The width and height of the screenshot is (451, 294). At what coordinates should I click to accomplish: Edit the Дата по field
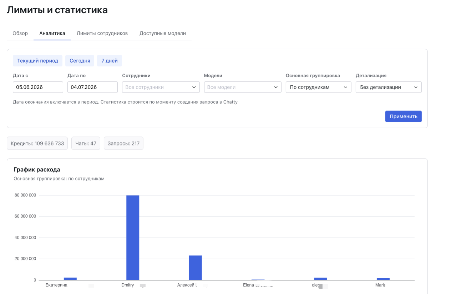click(x=92, y=87)
